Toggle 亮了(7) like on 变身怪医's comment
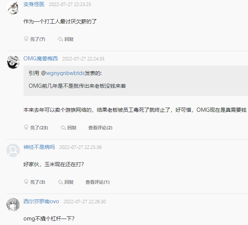 pyautogui.click(x=37, y=39)
